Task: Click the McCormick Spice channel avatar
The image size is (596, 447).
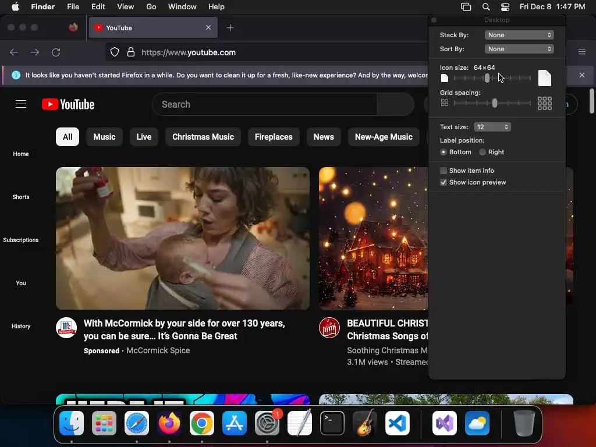Action: (x=66, y=328)
